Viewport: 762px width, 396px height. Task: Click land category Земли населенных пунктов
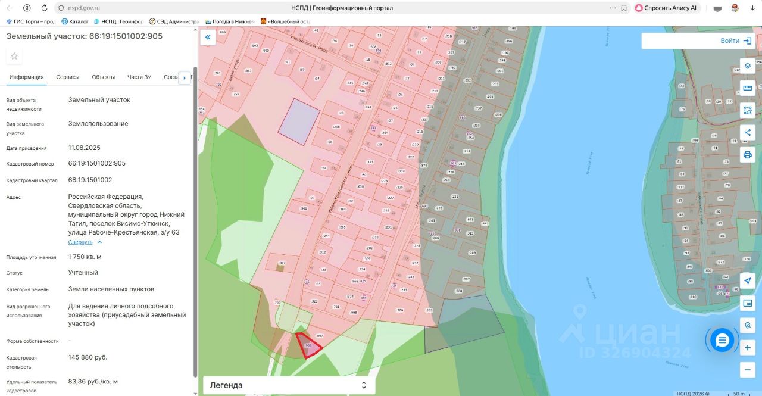click(111, 289)
